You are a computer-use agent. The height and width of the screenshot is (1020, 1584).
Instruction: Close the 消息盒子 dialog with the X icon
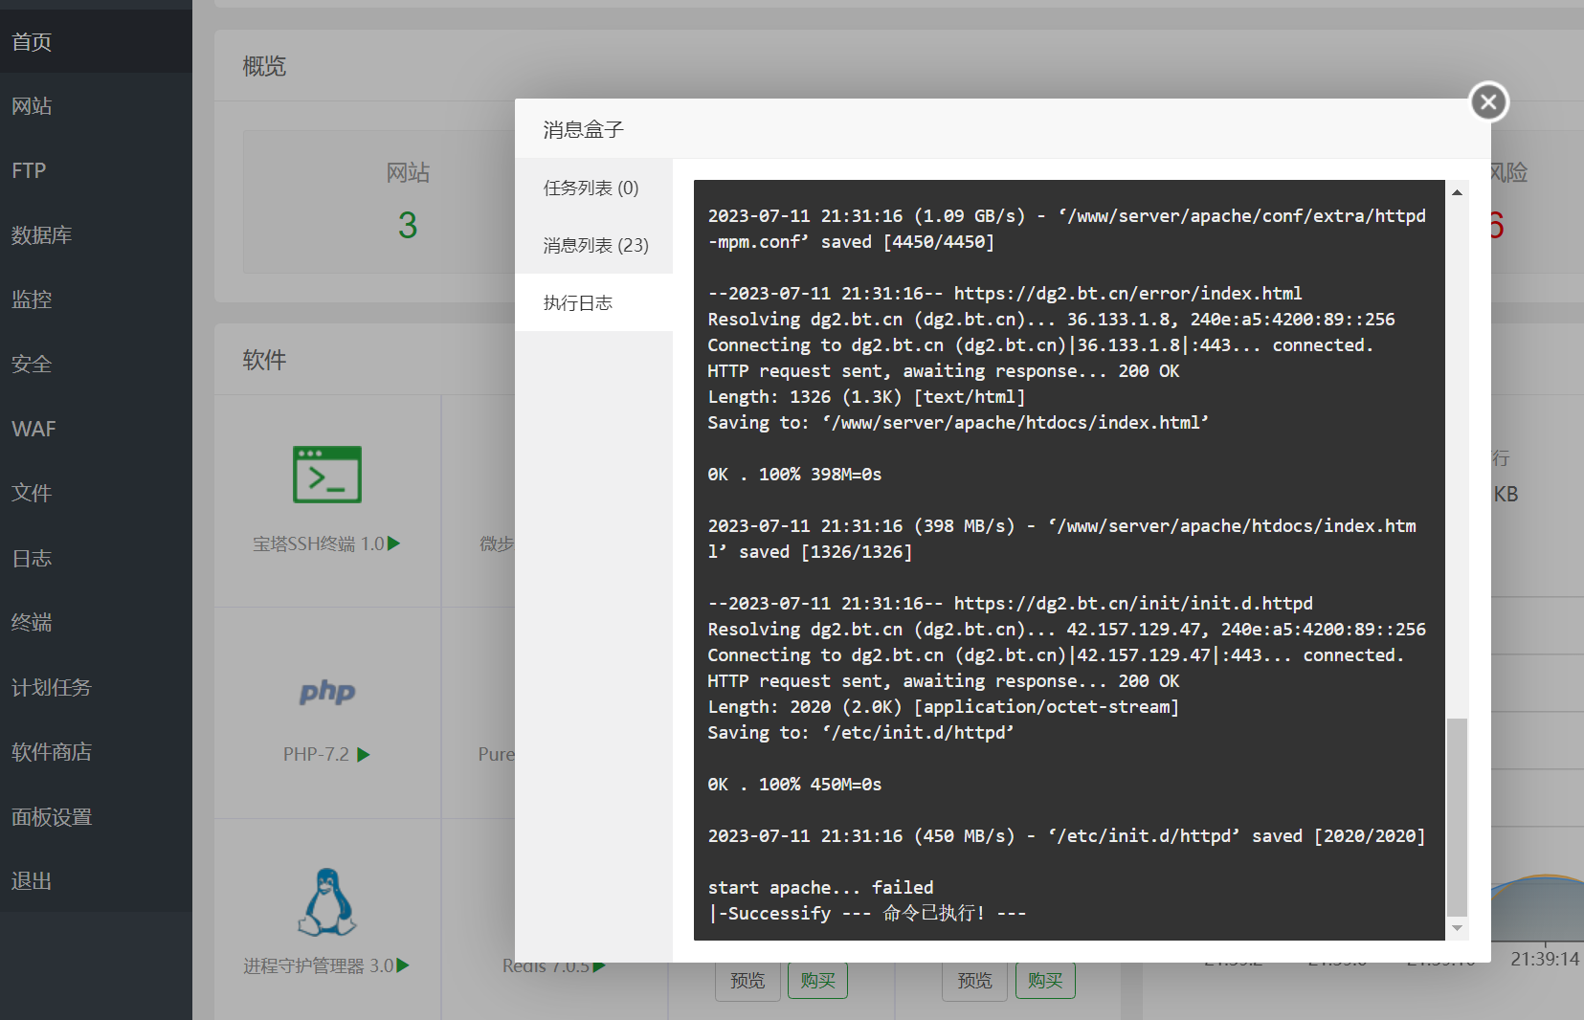pyautogui.click(x=1488, y=101)
